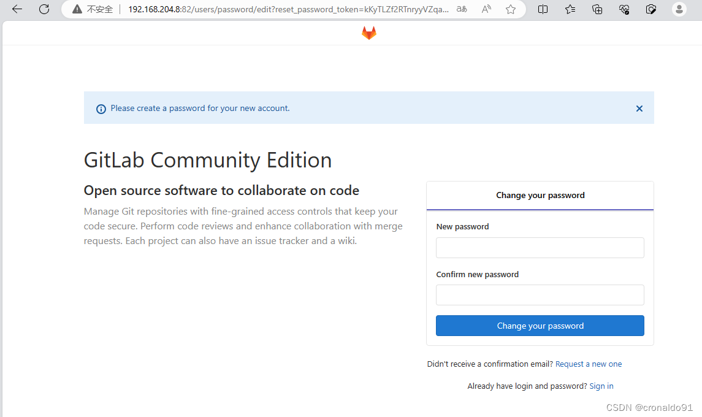Select the Change your password tab header

tap(540, 195)
